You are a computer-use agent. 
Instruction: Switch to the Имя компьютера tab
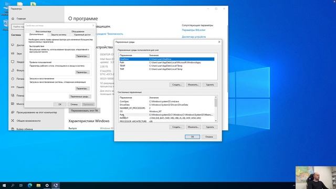[x=43, y=31]
